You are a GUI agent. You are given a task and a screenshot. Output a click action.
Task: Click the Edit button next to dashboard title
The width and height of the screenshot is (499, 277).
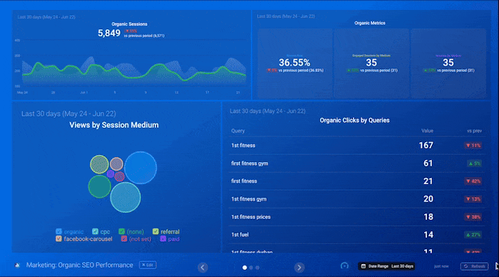pos(148,265)
